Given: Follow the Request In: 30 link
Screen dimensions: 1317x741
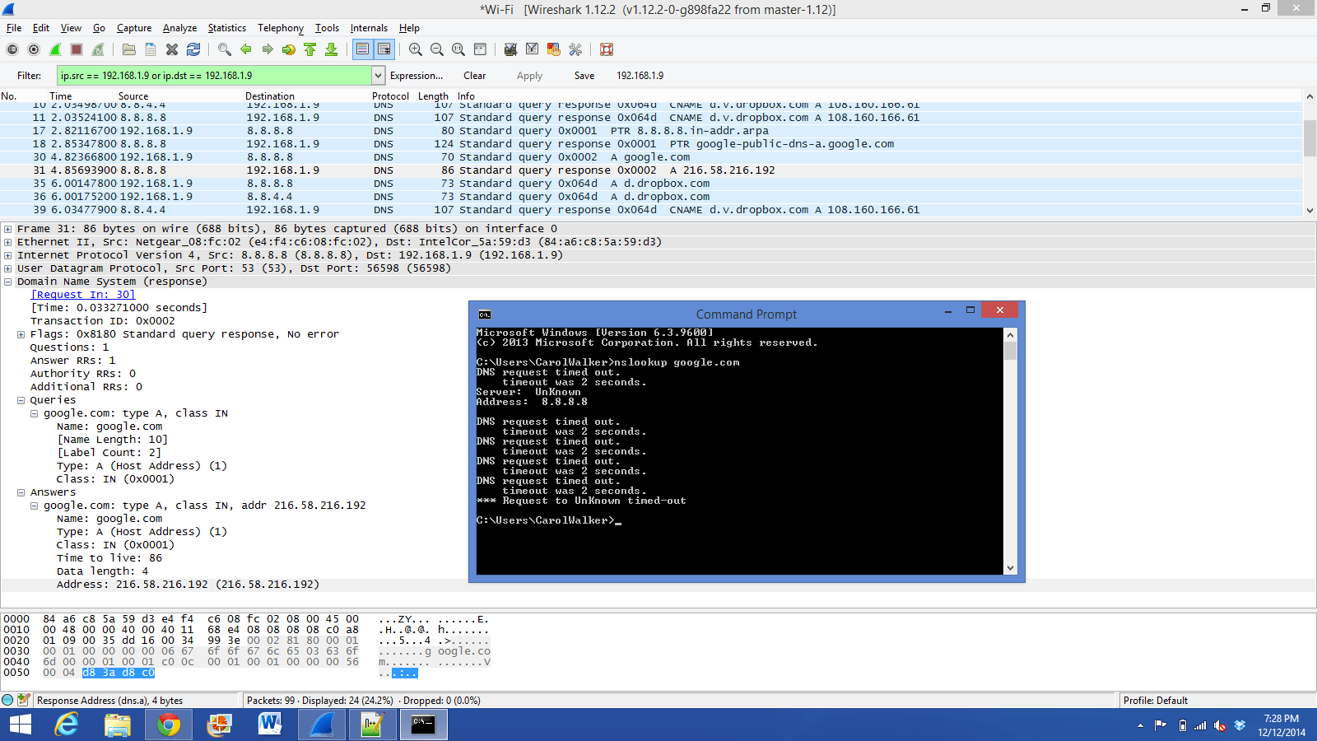Looking at the screenshot, I should pyautogui.click(x=83, y=295).
